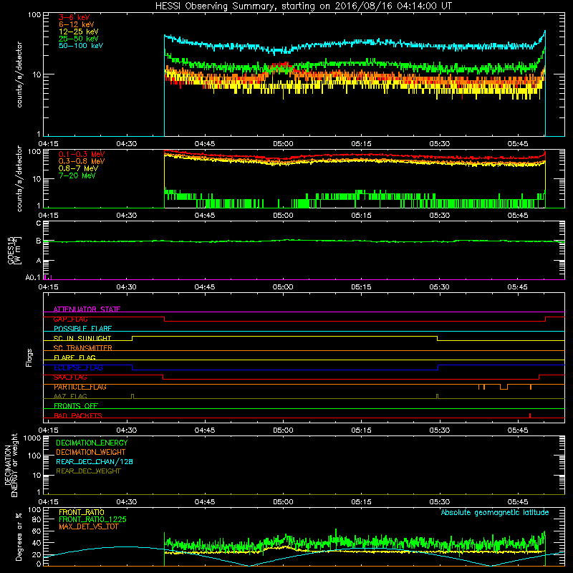The image size is (573, 573).
Task: Click the Flags vertical axis label
Action: coord(29,357)
